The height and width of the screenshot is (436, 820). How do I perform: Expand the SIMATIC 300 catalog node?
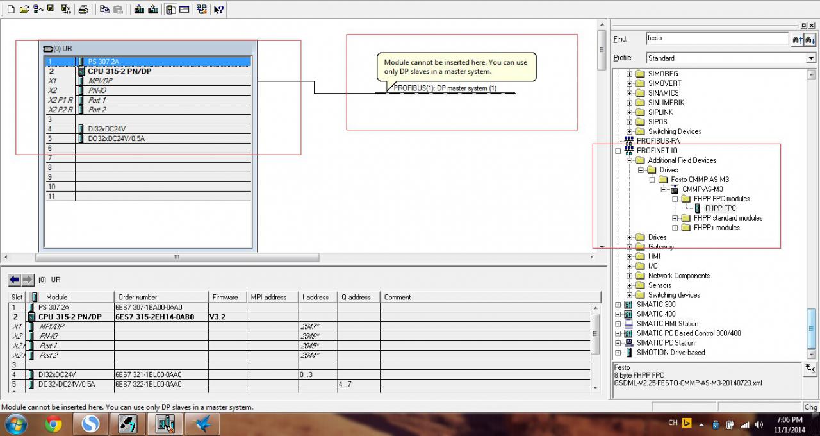(618, 305)
